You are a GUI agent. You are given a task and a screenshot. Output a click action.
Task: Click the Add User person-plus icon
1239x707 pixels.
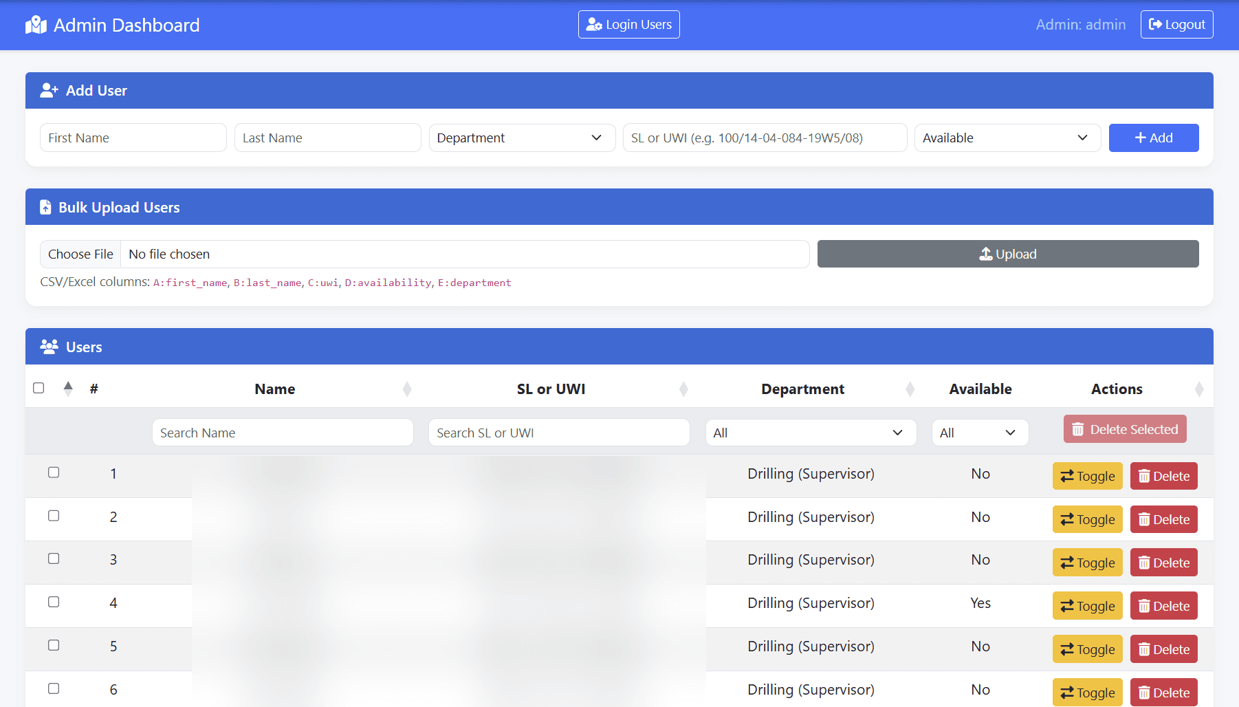49,90
